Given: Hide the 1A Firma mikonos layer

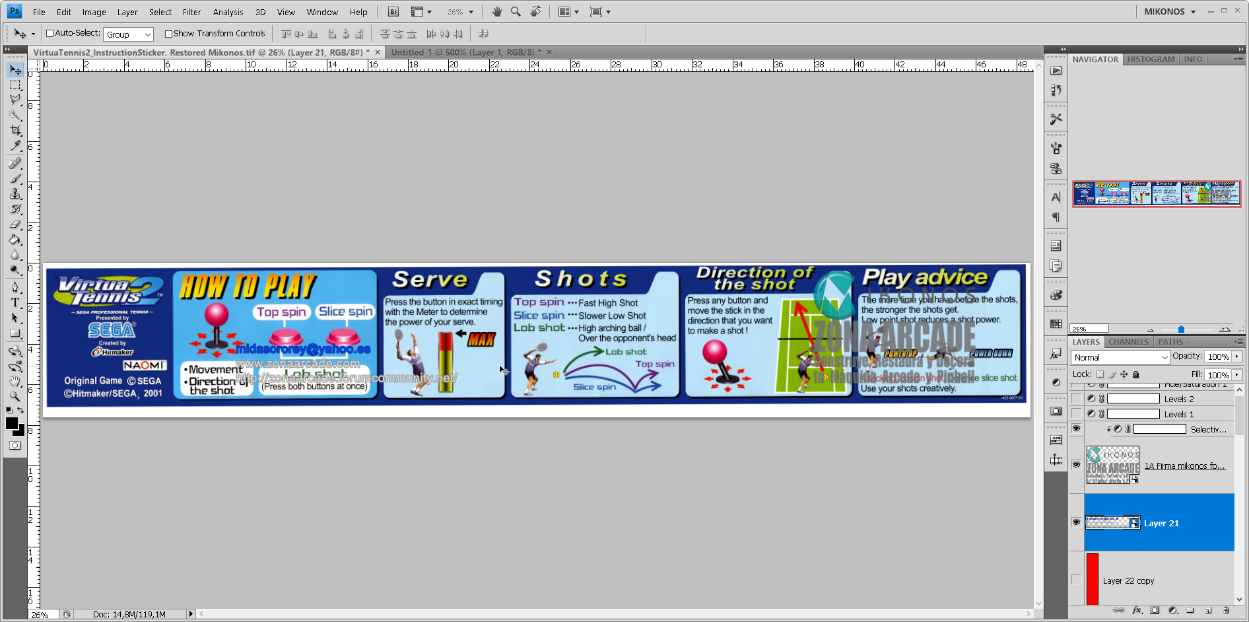Looking at the screenshot, I should click(x=1076, y=464).
